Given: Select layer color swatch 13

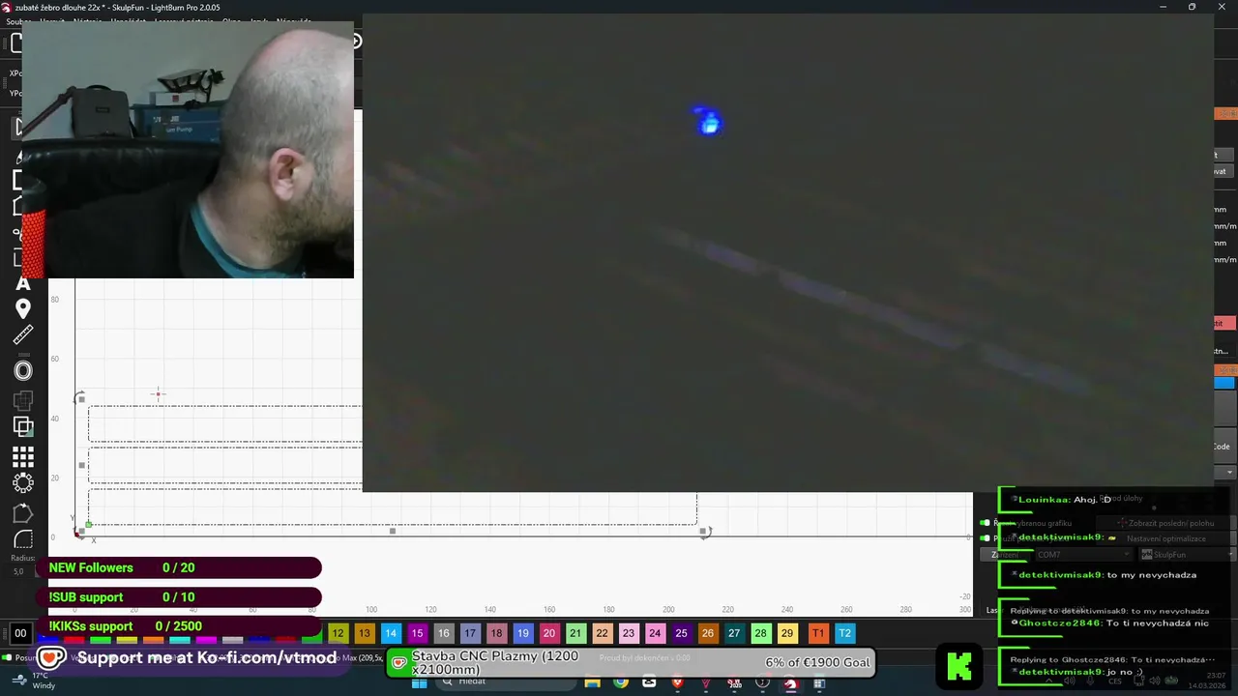Looking at the screenshot, I should [364, 633].
